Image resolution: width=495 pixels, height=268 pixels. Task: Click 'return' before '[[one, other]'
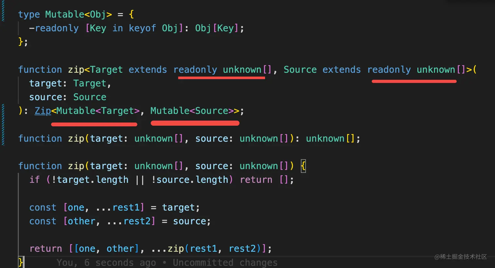(46, 249)
